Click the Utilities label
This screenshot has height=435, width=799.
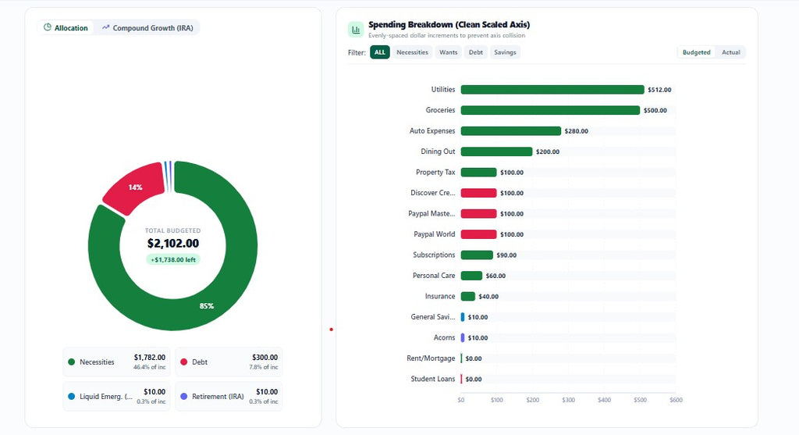pyautogui.click(x=443, y=89)
